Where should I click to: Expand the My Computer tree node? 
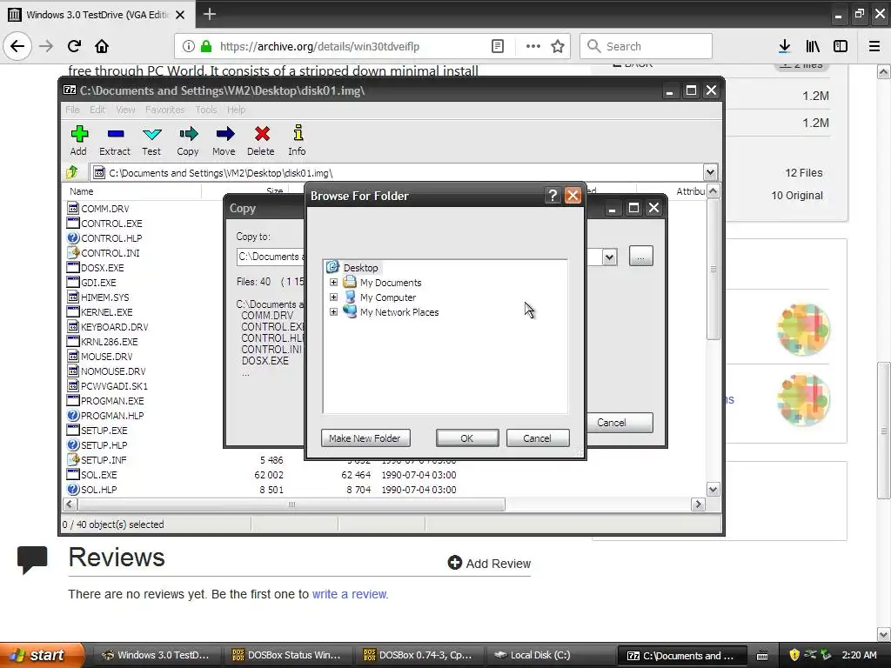[x=333, y=297]
